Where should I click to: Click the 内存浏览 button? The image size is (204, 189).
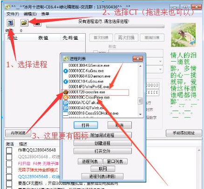[x=18, y=133]
